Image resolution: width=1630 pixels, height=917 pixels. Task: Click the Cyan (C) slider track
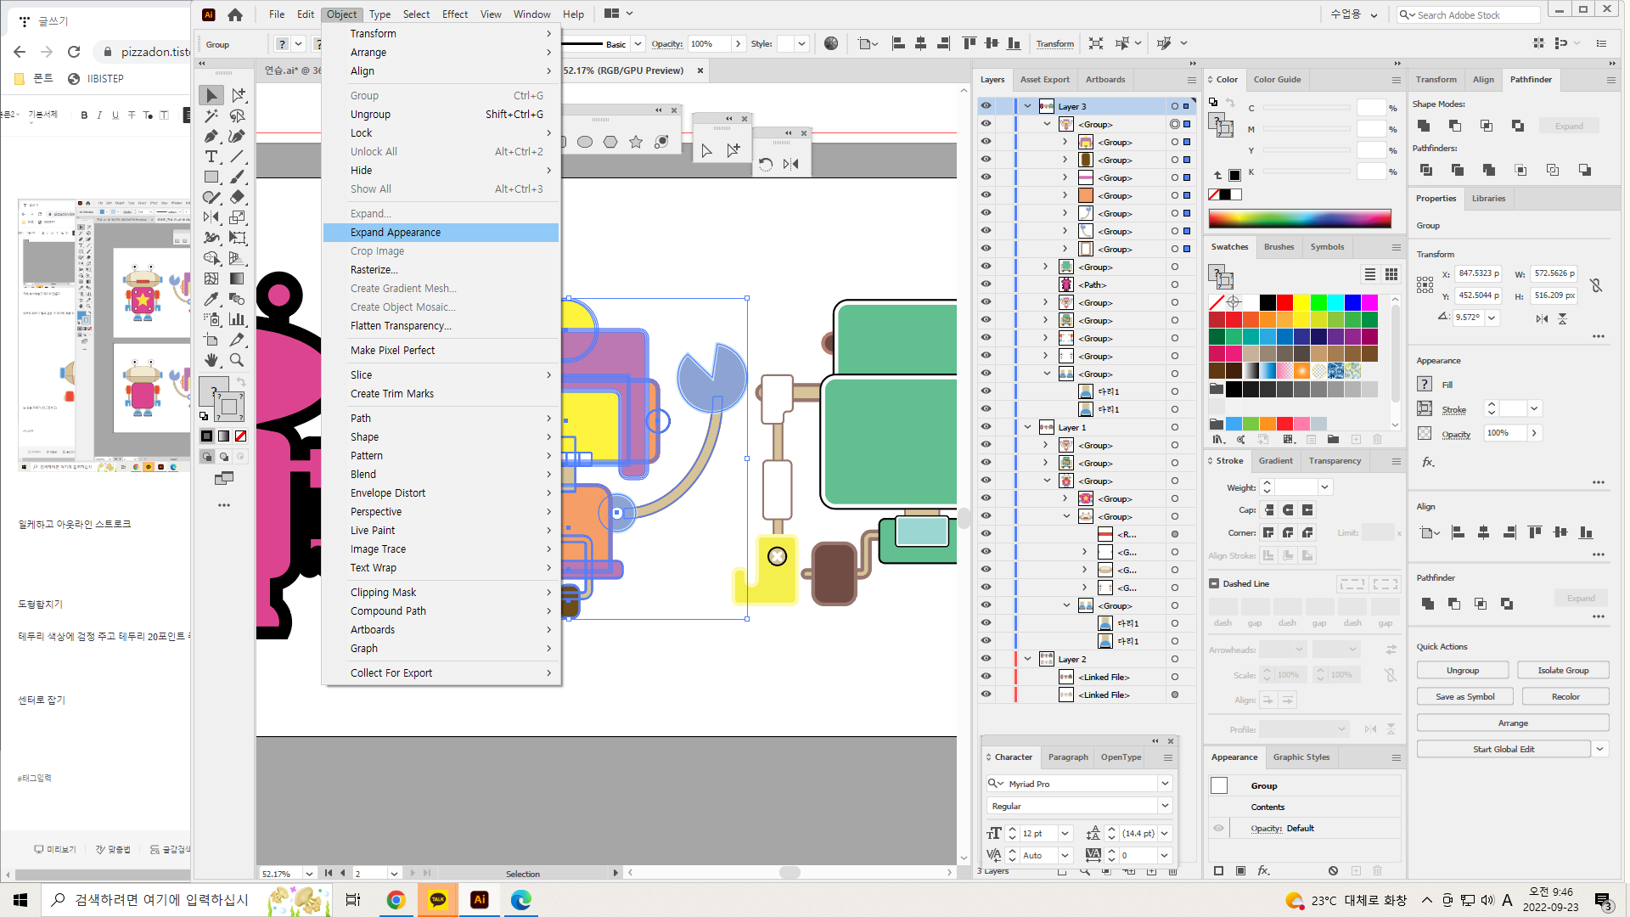coord(1307,108)
